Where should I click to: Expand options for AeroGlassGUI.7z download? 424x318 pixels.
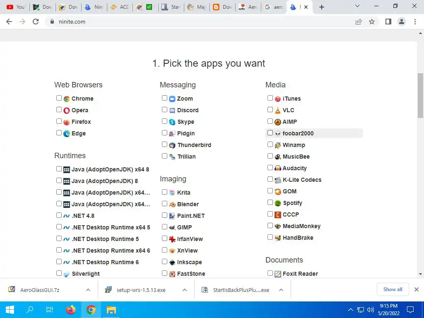pos(88,290)
